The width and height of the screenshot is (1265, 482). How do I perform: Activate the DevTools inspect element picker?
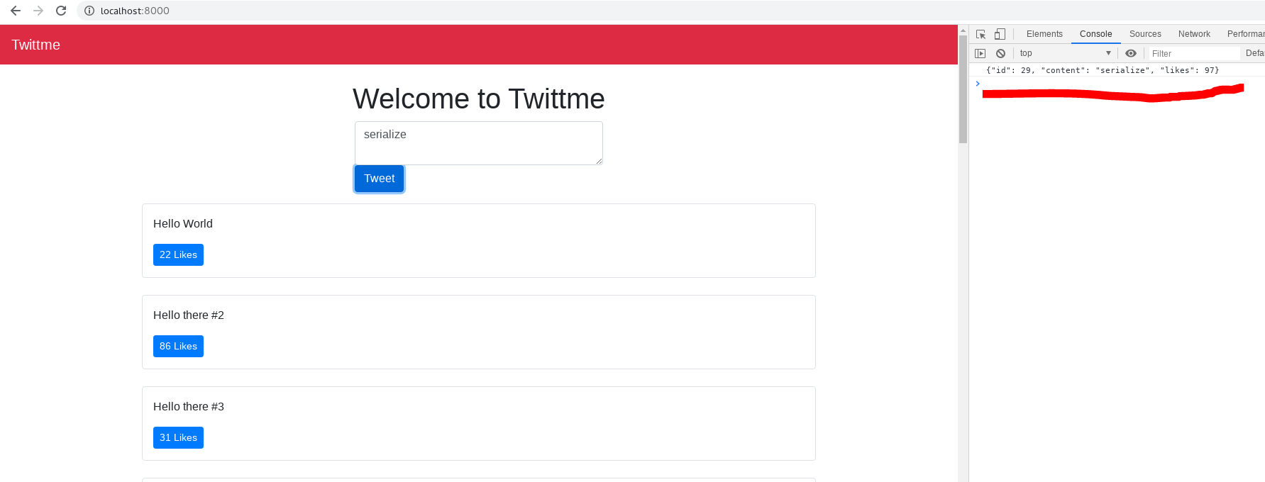click(980, 34)
